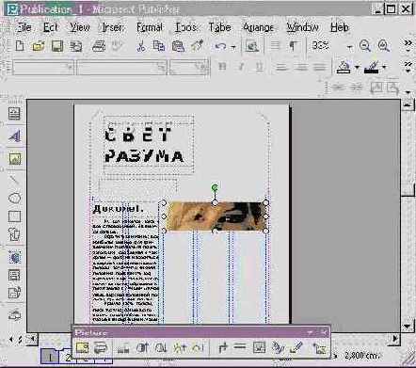Open the Font size combo box
The height and width of the screenshot is (368, 416).
point(189,67)
